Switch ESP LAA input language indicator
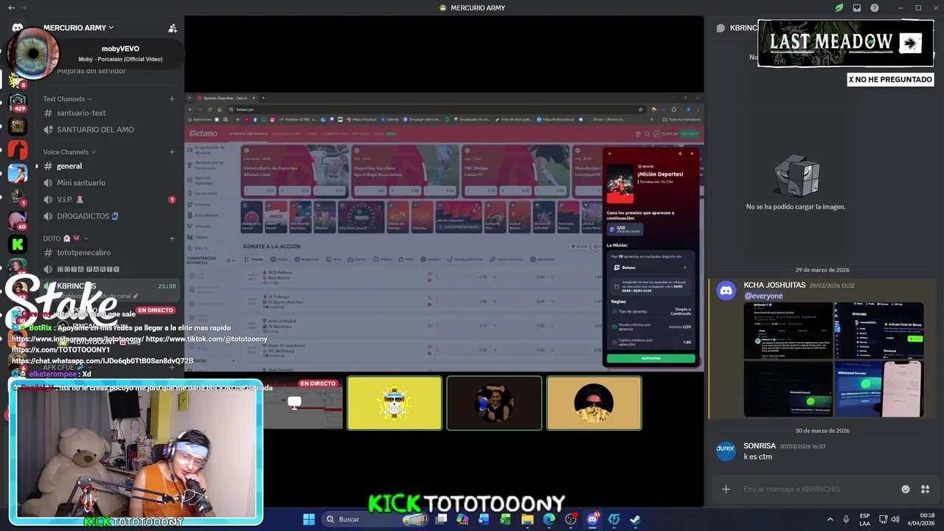The height and width of the screenshot is (531, 944). pos(864,519)
